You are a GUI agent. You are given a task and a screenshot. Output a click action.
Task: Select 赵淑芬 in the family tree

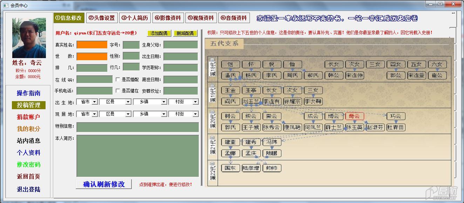point(375,127)
